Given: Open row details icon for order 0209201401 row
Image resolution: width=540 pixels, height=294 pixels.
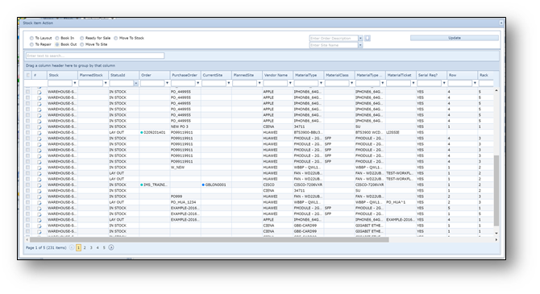Looking at the screenshot, I should (x=39, y=133).
